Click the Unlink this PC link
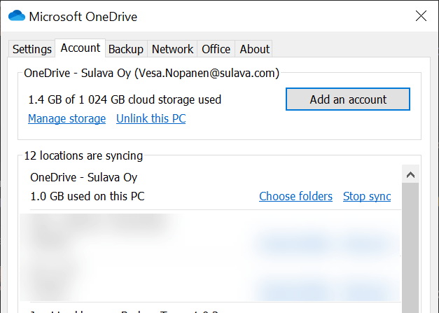Image resolution: width=439 pixels, height=313 pixels. click(151, 118)
